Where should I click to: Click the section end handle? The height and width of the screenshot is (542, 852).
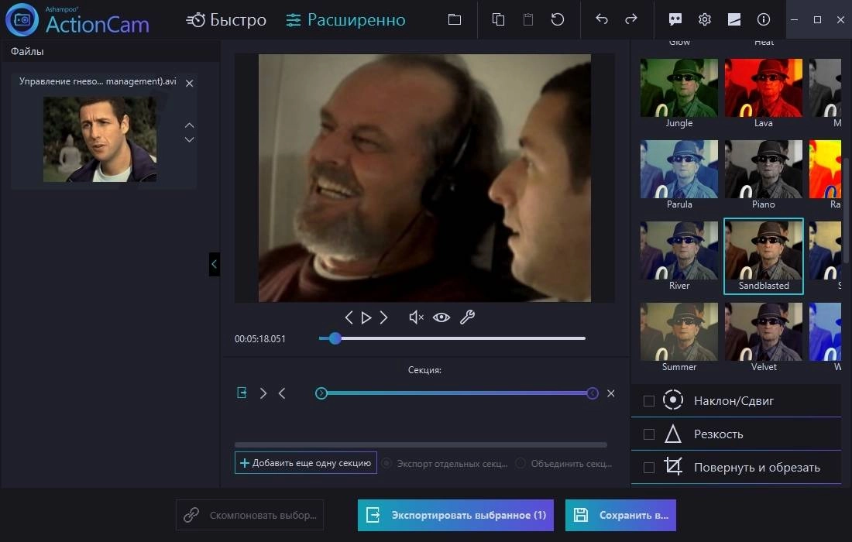point(593,393)
